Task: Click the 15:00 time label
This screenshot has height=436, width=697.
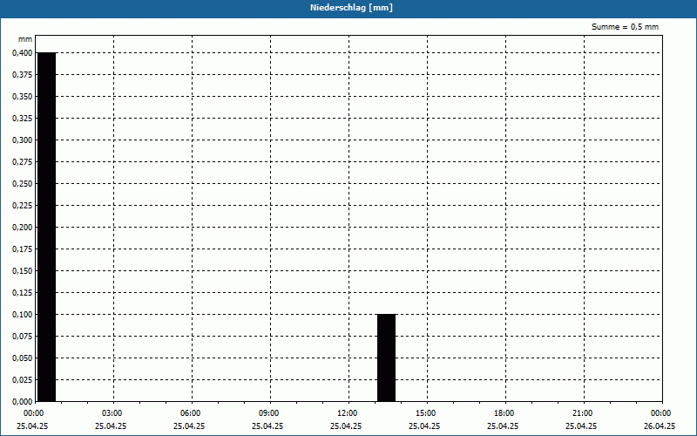Action: coord(426,413)
